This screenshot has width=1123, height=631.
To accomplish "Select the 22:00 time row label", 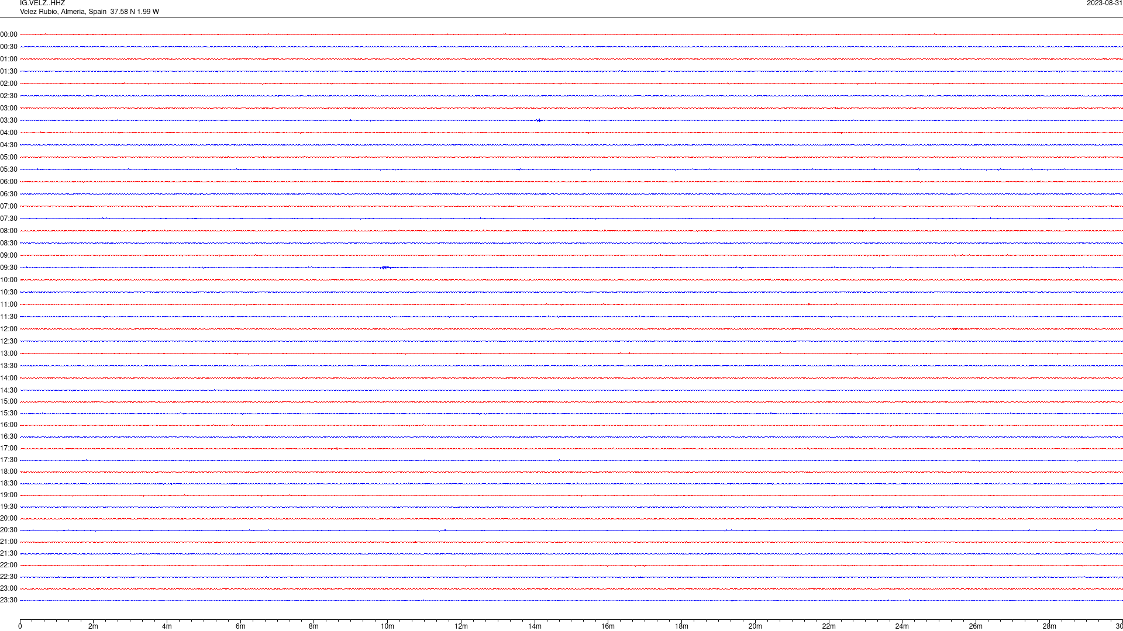I will coord(9,565).
